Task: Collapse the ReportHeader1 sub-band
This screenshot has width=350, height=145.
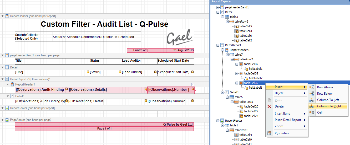Action: pos(7,84)
